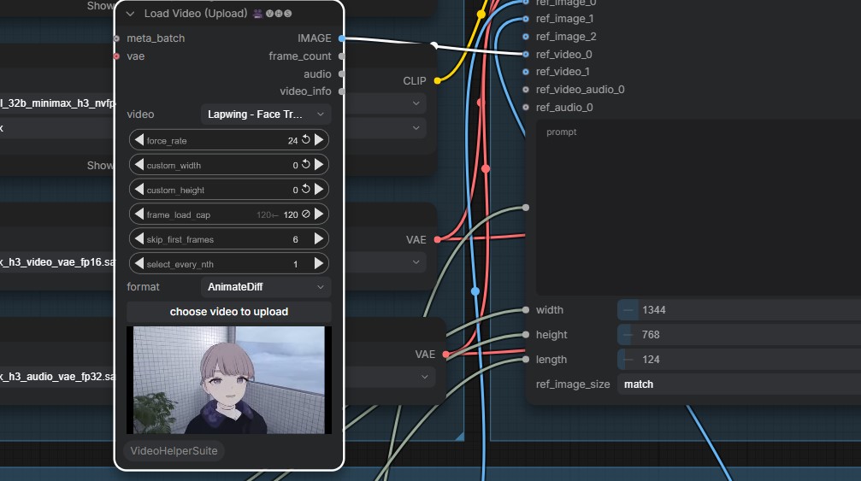Click the ref_video_0 input socket
The width and height of the screenshot is (861, 481).
[x=526, y=55]
